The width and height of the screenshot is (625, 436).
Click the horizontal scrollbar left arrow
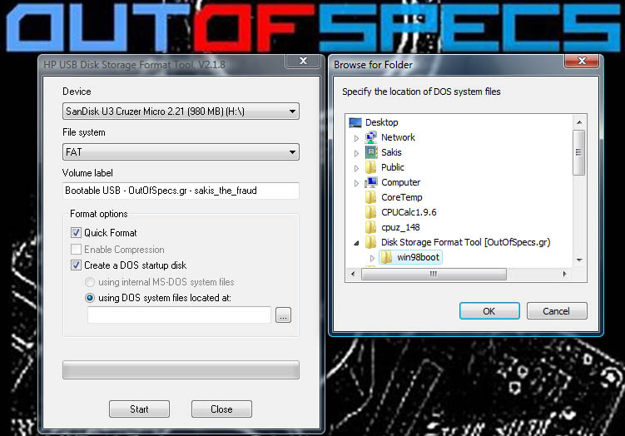coord(352,275)
